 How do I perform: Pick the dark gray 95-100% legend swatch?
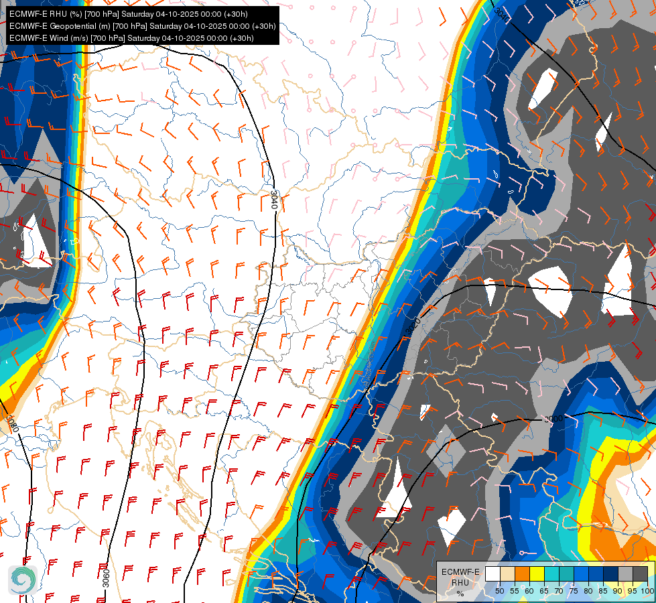tap(640, 574)
